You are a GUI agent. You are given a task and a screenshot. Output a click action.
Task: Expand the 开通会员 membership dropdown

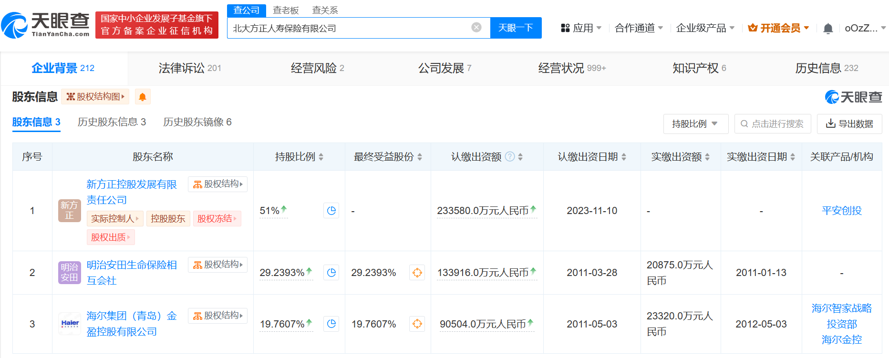(779, 28)
